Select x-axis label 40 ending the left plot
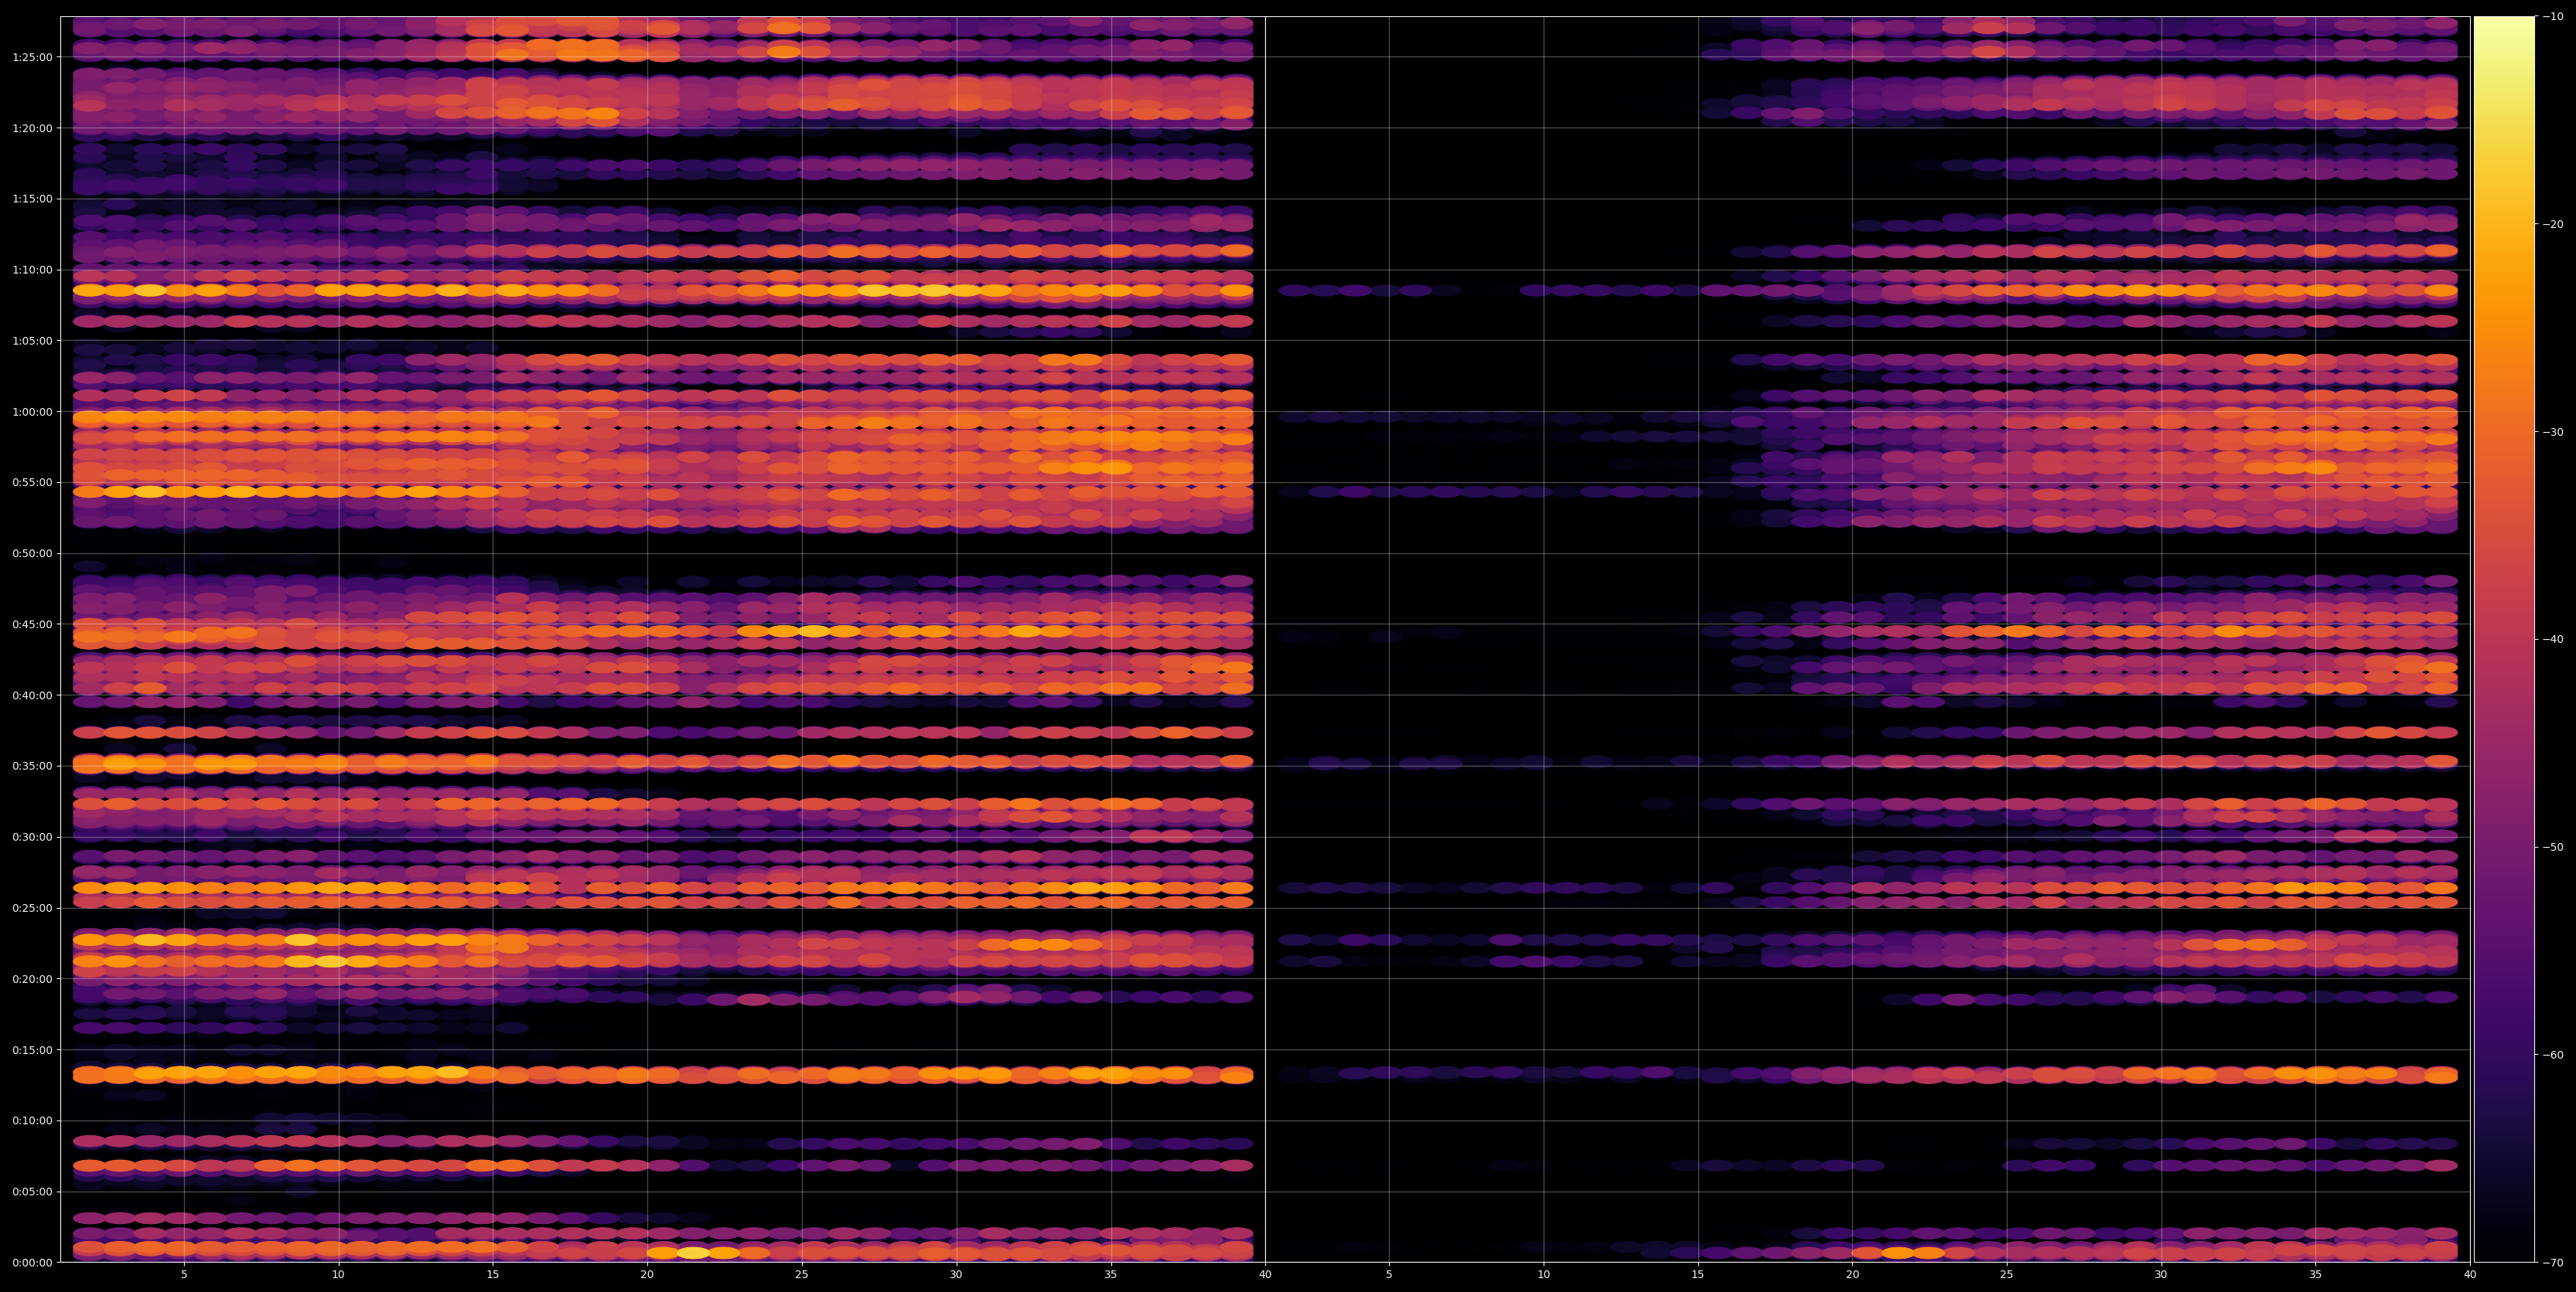Image resolution: width=2576 pixels, height=1292 pixels. 1265,1275
